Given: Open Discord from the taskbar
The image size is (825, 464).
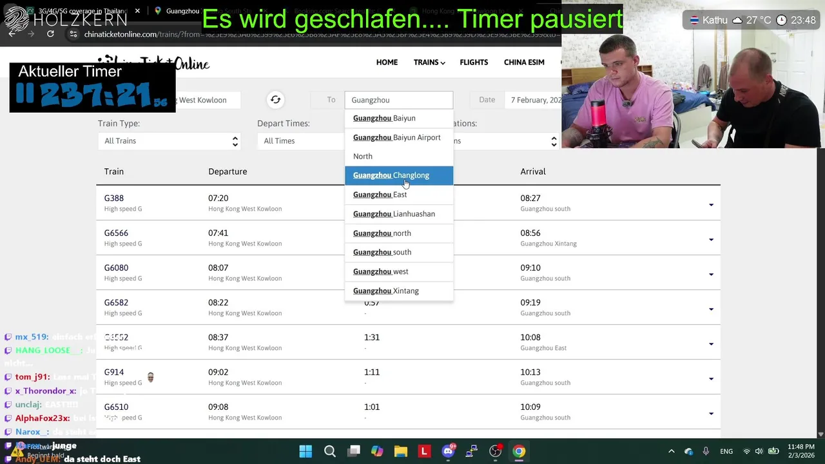Looking at the screenshot, I should coord(448,451).
